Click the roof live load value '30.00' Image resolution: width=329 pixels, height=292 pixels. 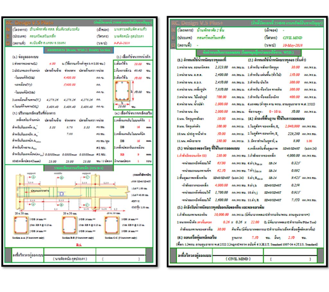(x=296, y=67)
